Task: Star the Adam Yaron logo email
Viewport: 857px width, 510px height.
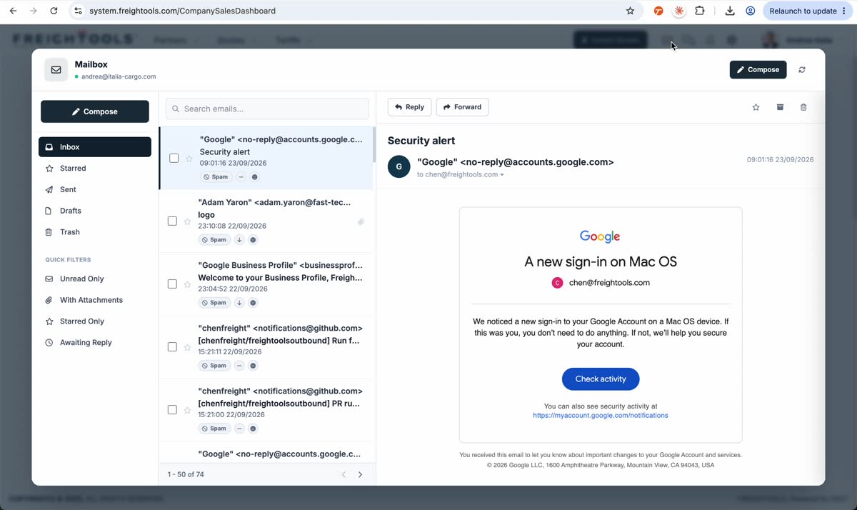Action: pyautogui.click(x=187, y=221)
